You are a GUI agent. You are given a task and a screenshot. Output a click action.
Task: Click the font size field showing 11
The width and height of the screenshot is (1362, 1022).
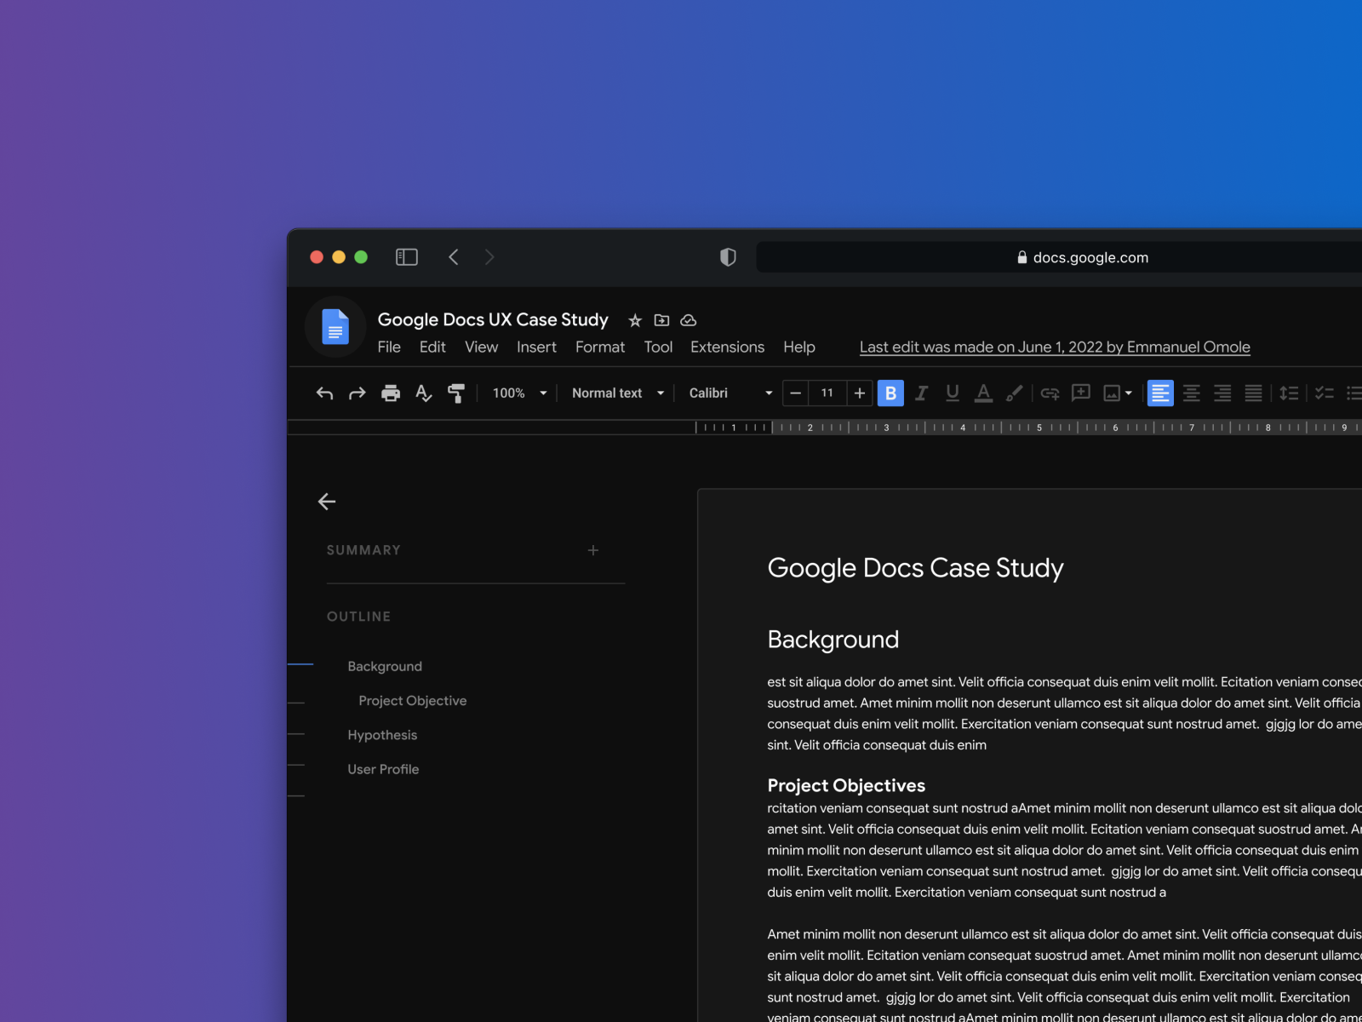(827, 393)
